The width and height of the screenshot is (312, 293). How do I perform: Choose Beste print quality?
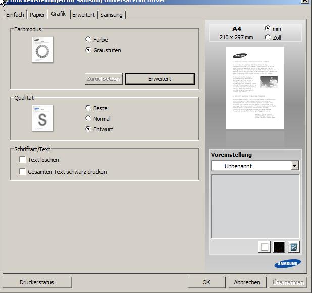[88, 108]
